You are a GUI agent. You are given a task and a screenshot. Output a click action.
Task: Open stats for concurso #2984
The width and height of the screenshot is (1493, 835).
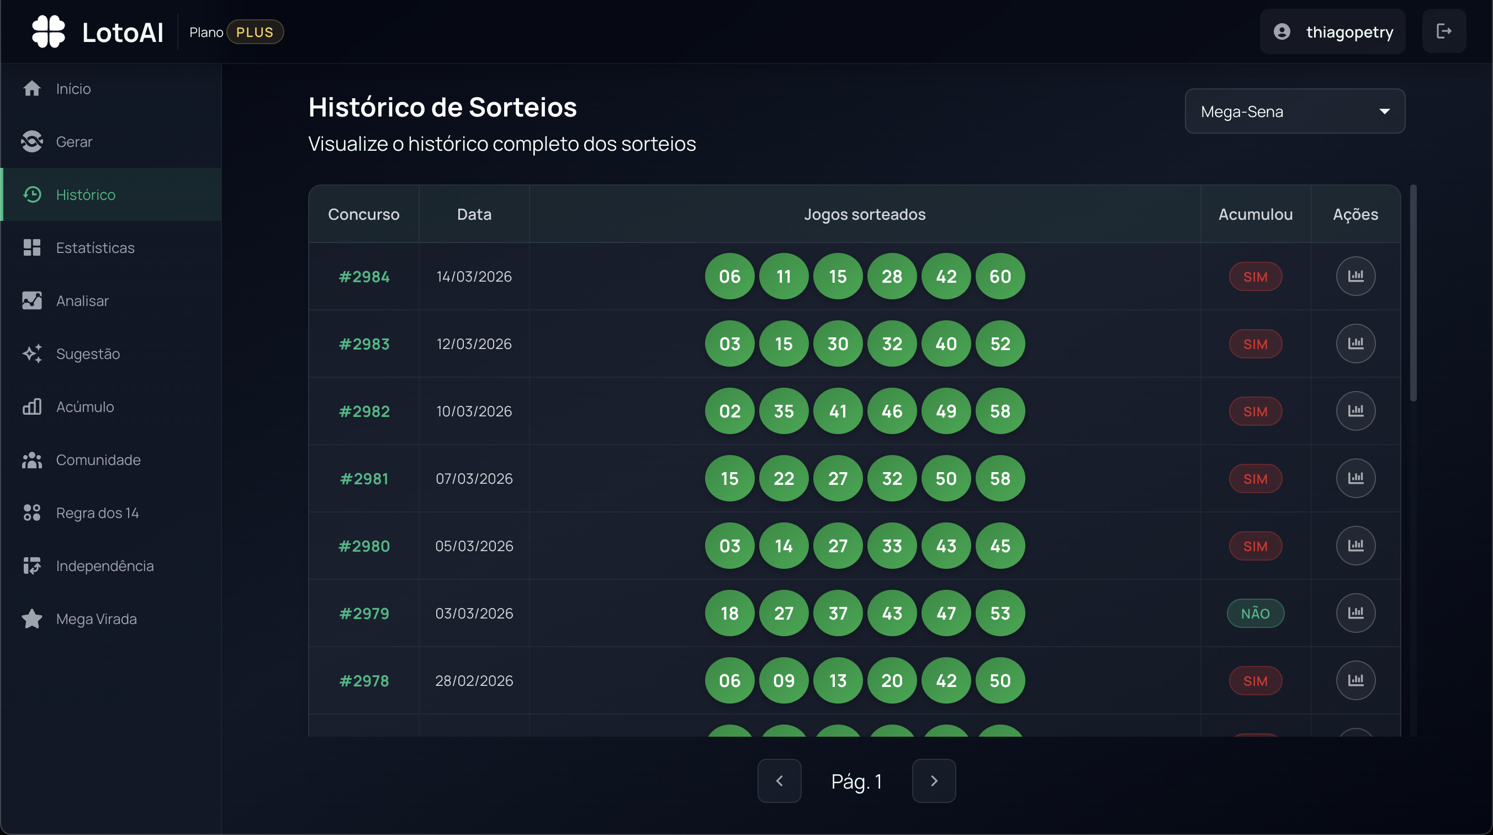click(x=1356, y=276)
